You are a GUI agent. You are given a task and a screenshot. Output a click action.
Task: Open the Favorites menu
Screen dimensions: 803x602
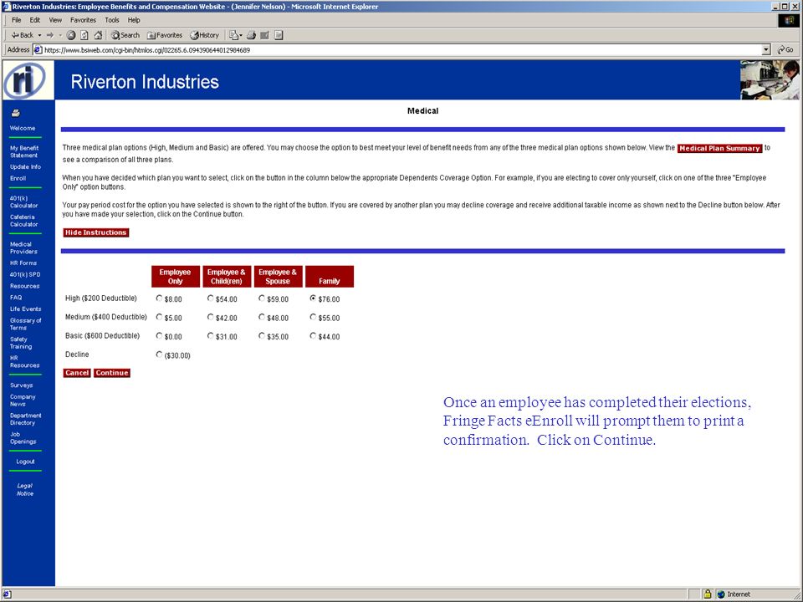pos(83,20)
